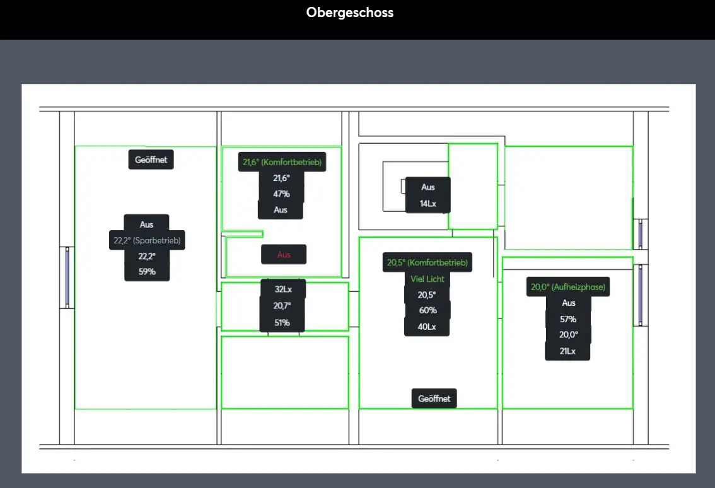Click the 22,2° (Sparbetrieb) thermostat label
This screenshot has height=488, width=715.
148,240
